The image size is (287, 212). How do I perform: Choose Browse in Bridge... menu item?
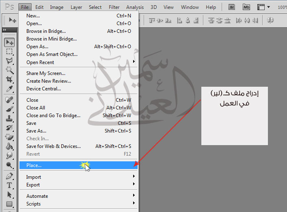(x=78, y=31)
